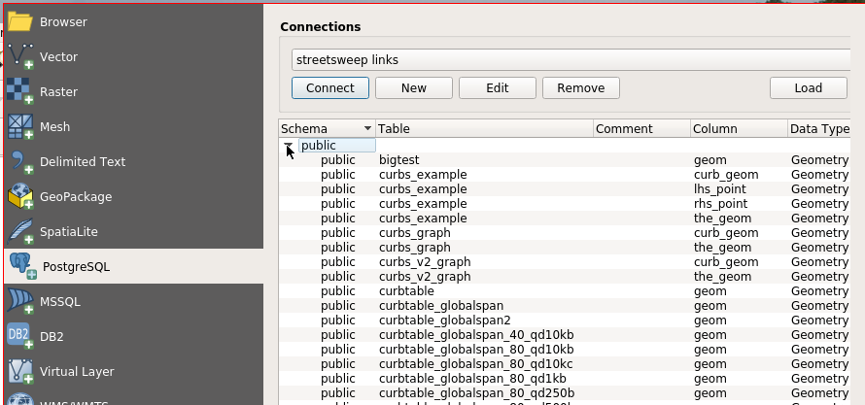The height and width of the screenshot is (405, 865).
Task: Open the GeoPackage box icon
Action: [x=20, y=197]
